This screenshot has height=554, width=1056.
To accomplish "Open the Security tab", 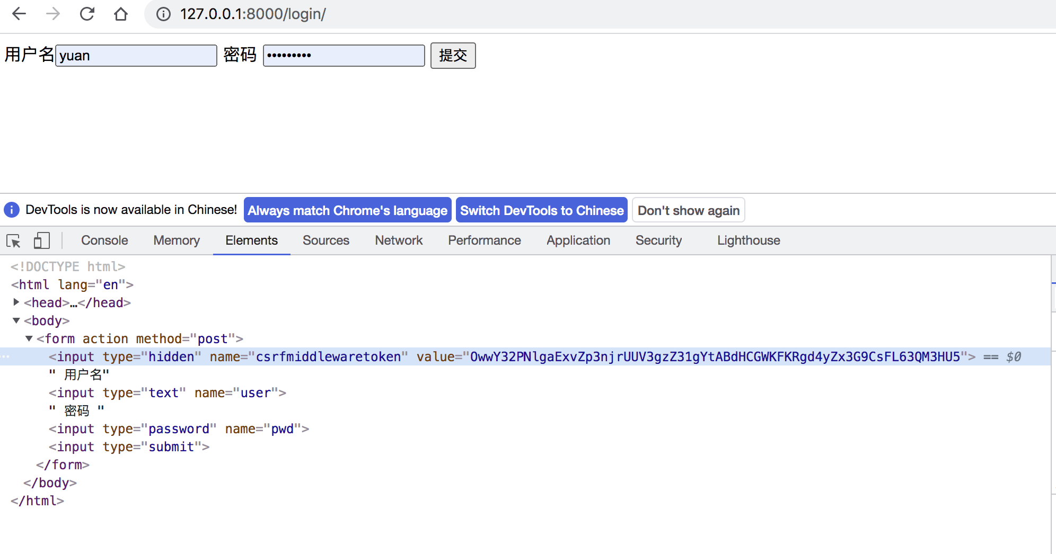I will coord(658,240).
